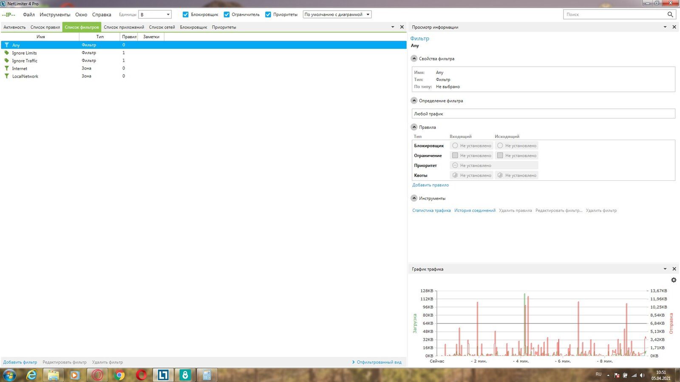Click the traffic chart settings gear icon
Screen dimensions: 680x382
click(674, 280)
